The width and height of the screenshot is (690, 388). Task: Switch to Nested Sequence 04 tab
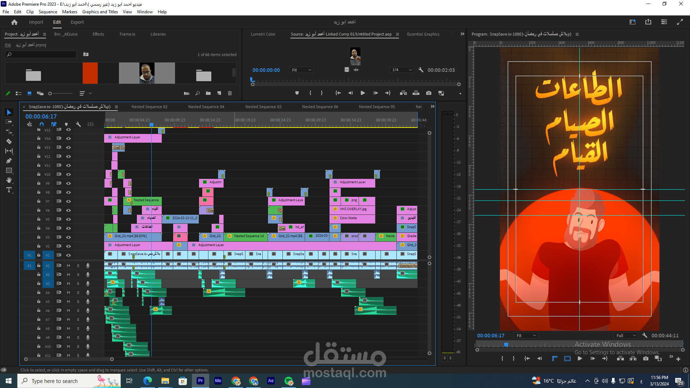(206, 107)
